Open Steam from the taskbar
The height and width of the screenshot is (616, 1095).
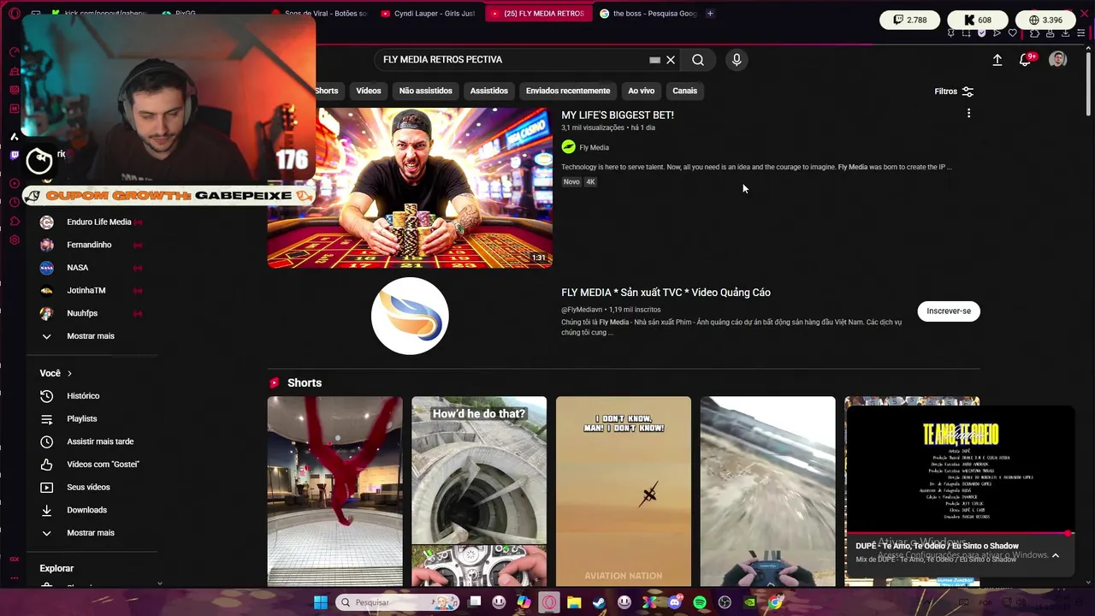click(599, 602)
